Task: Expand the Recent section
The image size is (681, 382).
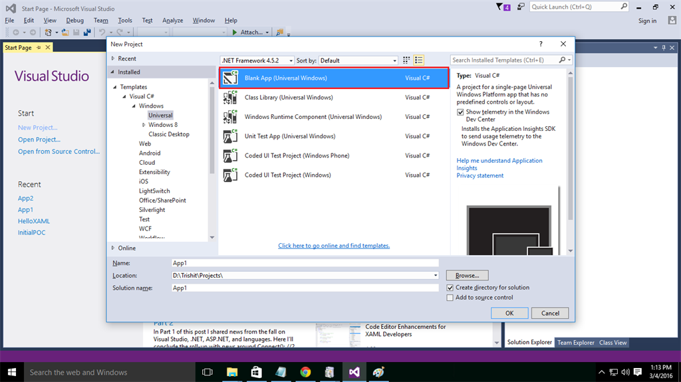Action: 113,58
